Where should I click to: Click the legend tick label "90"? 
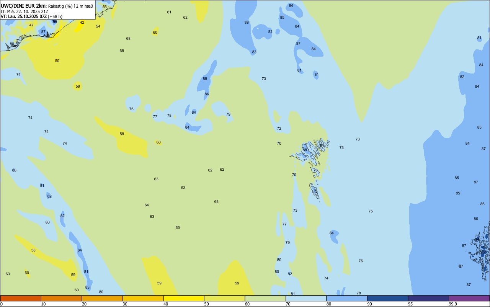(369, 304)
